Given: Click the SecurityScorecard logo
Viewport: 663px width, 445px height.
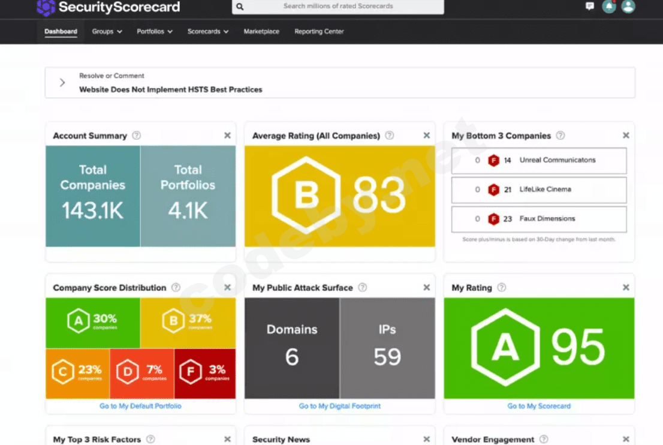Looking at the screenshot, I should pyautogui.click(x=108, y=7).
